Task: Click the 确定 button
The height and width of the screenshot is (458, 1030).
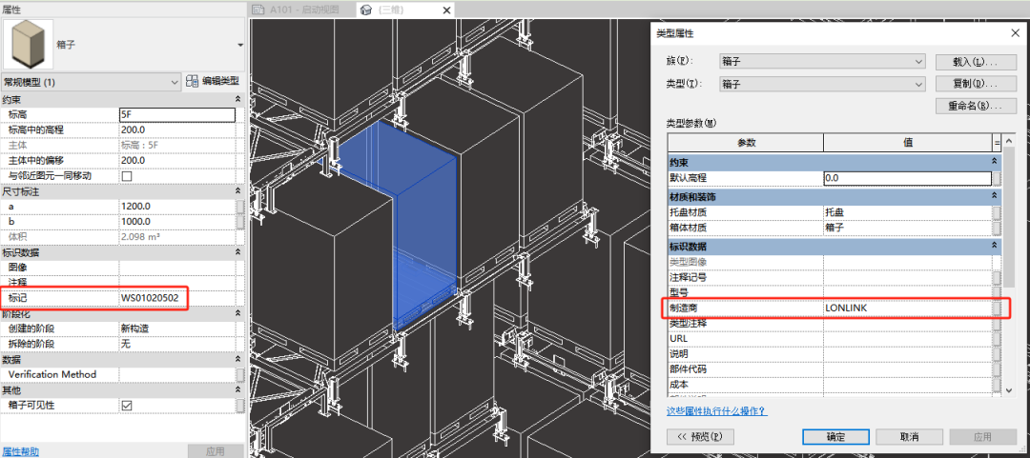Action: (x=835, y=436)
